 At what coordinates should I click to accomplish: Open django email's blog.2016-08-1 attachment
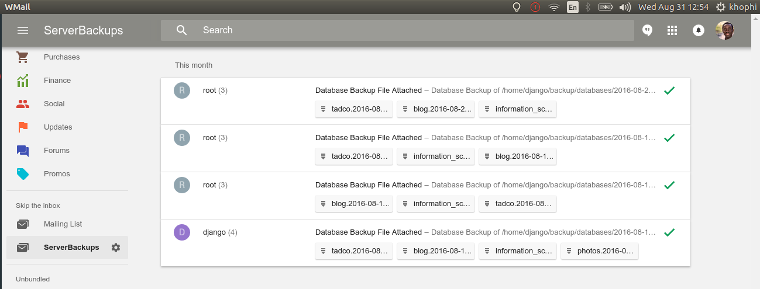(x=436, y=251)
